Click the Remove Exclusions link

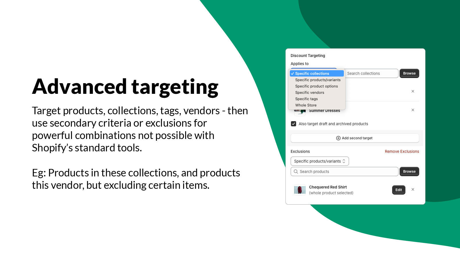point(402,151)
